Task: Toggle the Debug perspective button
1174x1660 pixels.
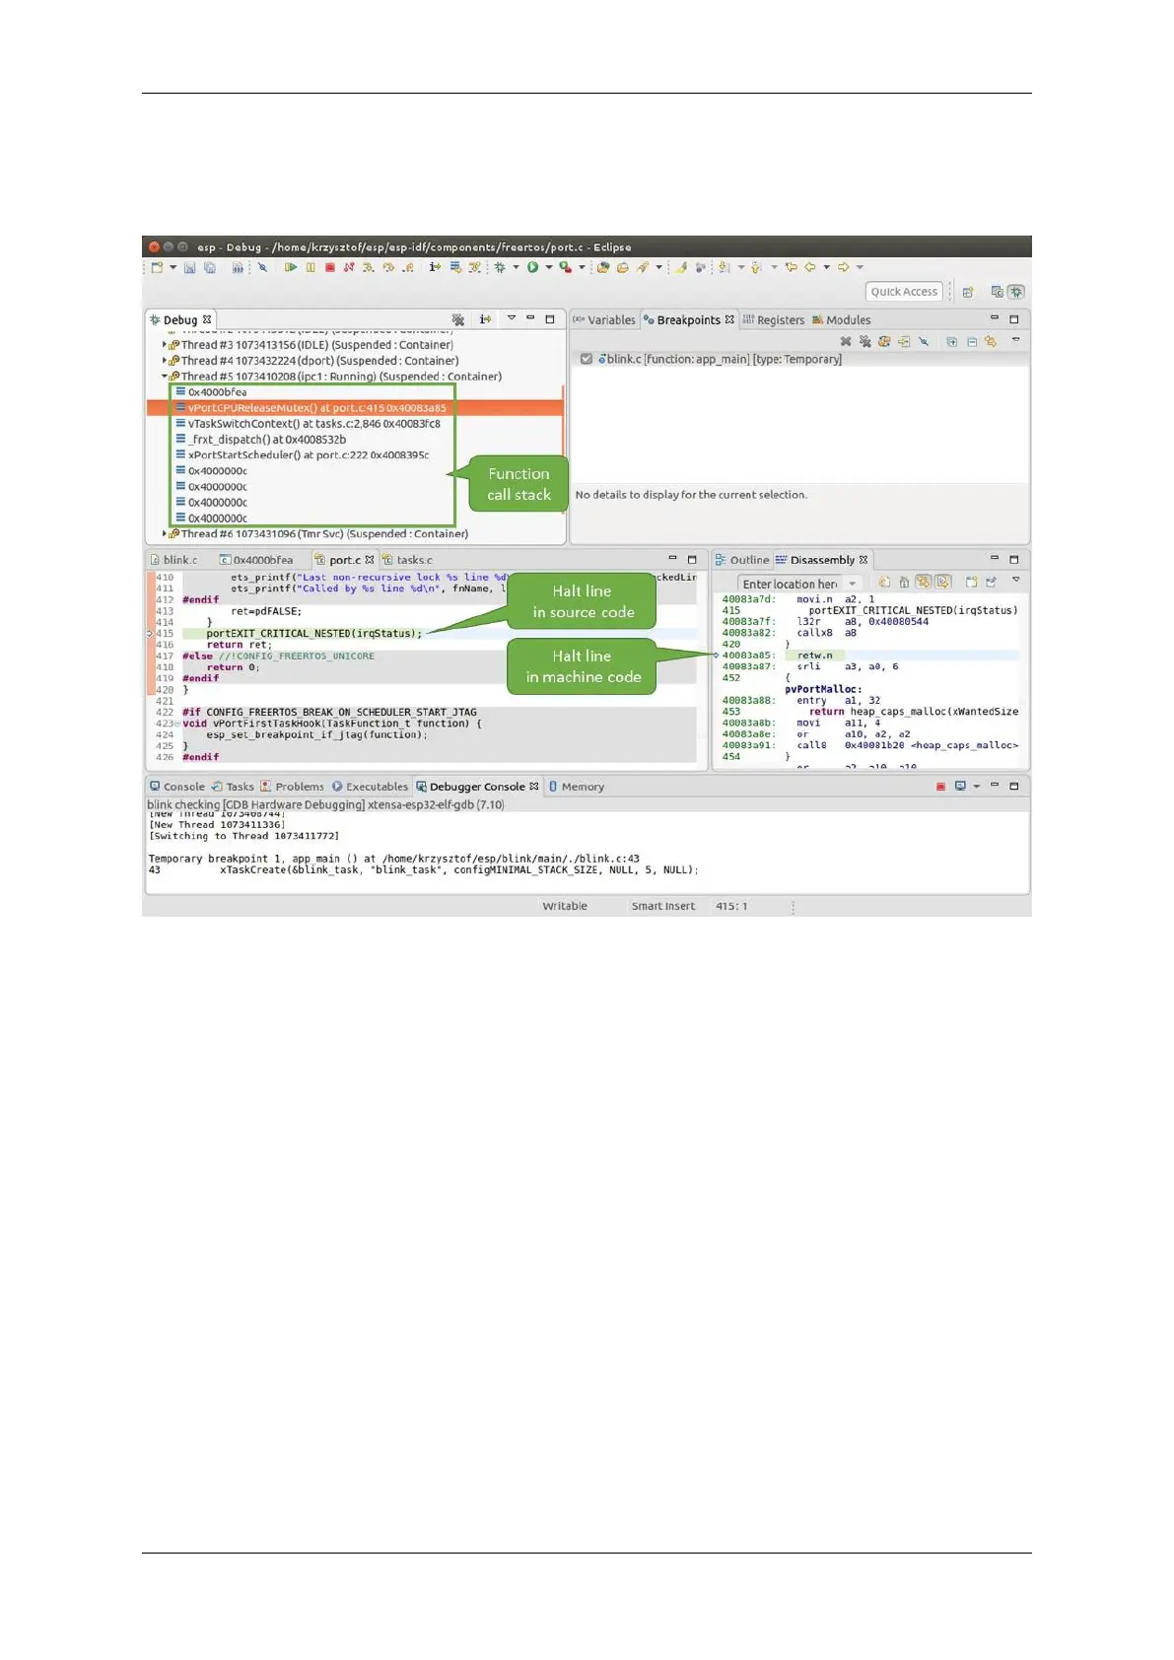Action: coord(1017,292)
